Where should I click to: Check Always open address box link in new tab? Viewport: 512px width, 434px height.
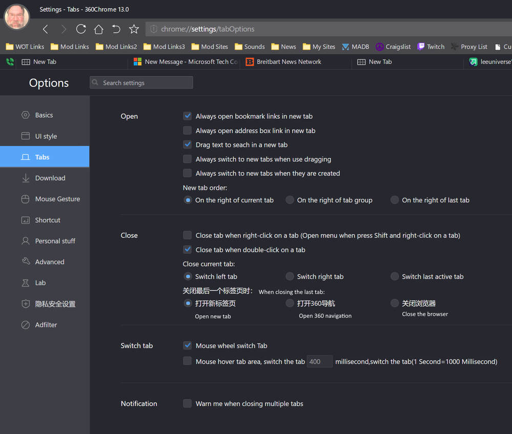coord(187,131)
